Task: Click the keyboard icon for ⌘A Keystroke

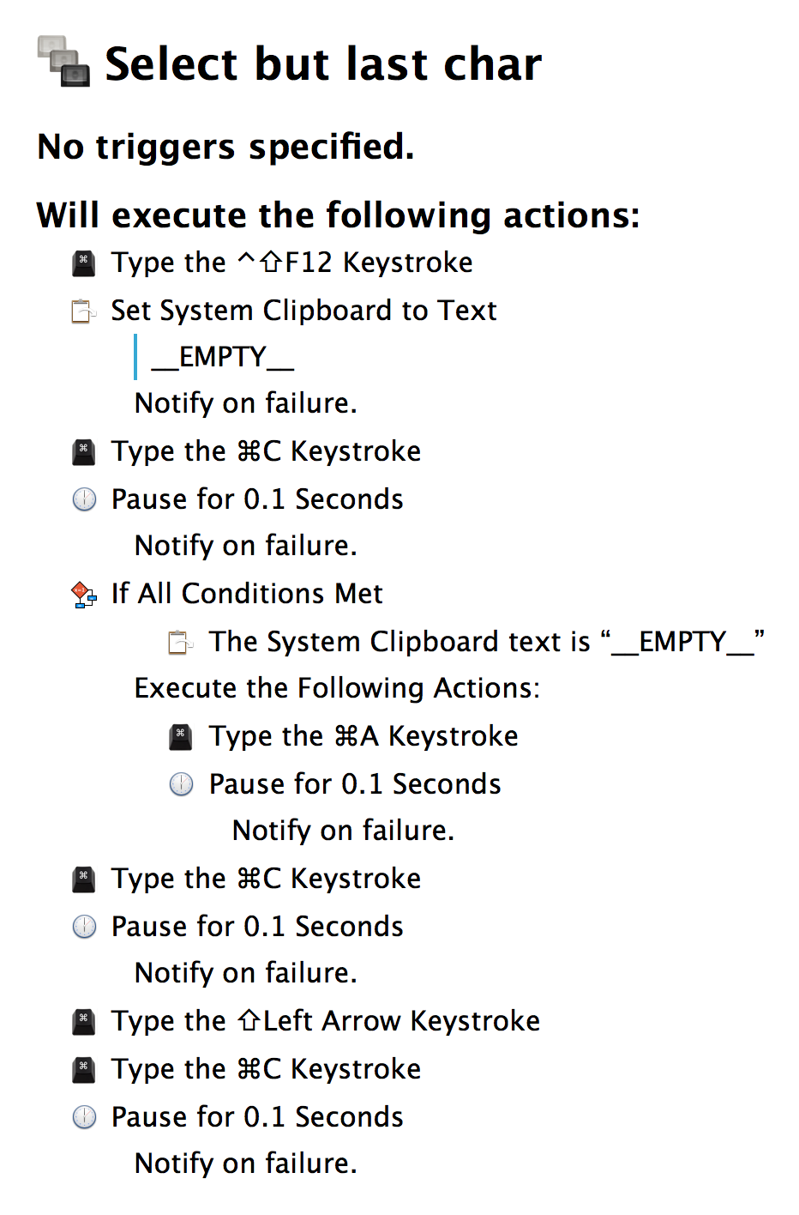Action: pyautogui.click(x=181, y=737)
